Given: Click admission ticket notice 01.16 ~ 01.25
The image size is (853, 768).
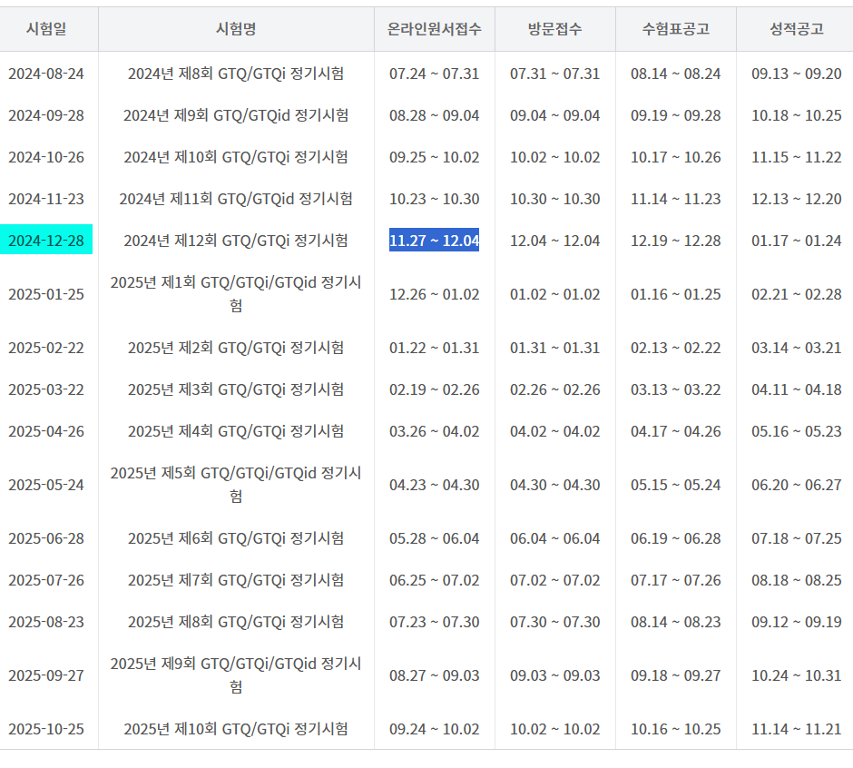Looking at the screenshot, I should click(x=676, y=294).
